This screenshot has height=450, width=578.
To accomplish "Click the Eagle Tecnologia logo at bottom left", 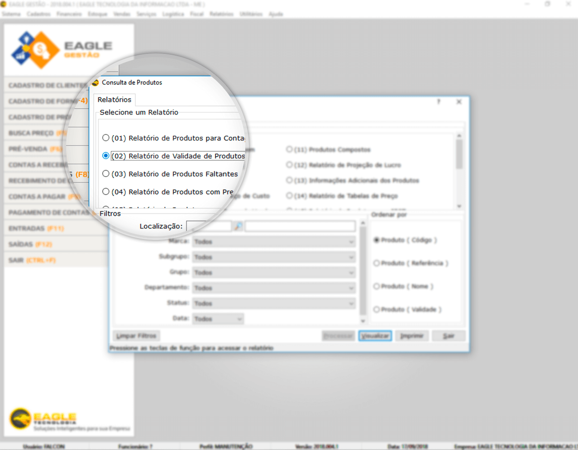I will (x=43, y=418).
